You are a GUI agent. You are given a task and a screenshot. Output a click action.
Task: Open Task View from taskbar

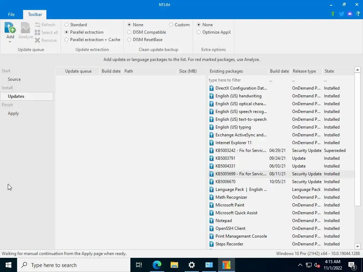click(139, 265)
